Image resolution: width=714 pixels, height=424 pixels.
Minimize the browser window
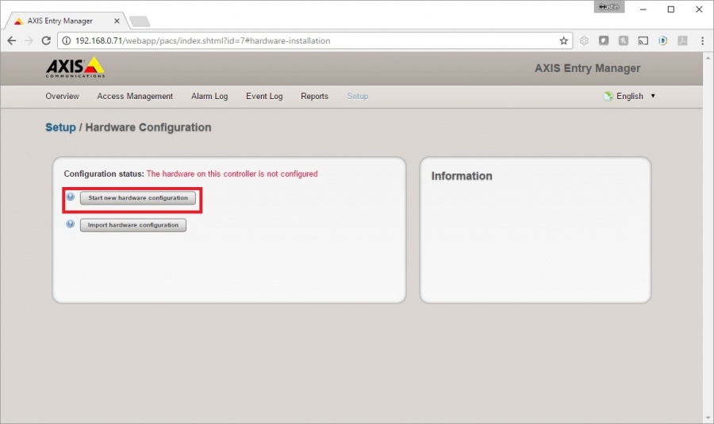pyautogui.click(x=643, y=9)
